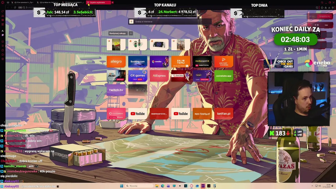Click the Szukaj w Internecie search field
This screenshot has width=336, height=189.
tap(170, 22)
